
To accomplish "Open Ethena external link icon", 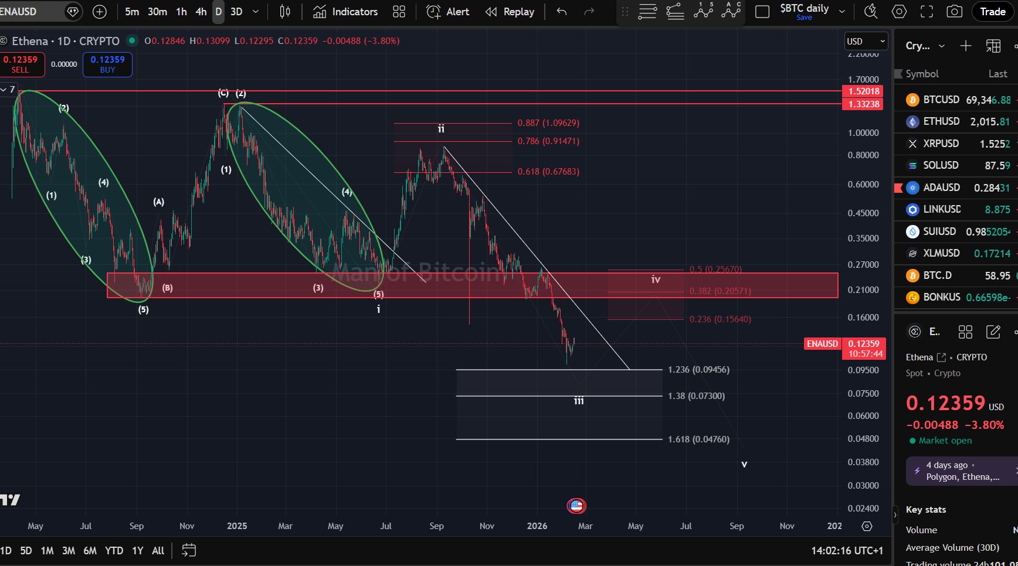I will click(941, 357).
